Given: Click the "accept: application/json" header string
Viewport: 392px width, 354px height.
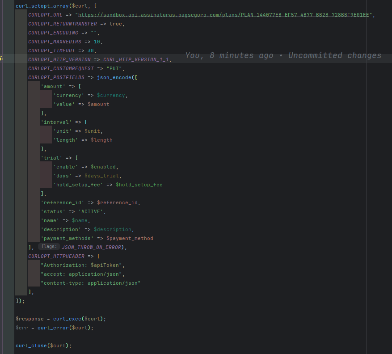Looking at the screenshot, I should pyautogui.click(x=81, y=274).
